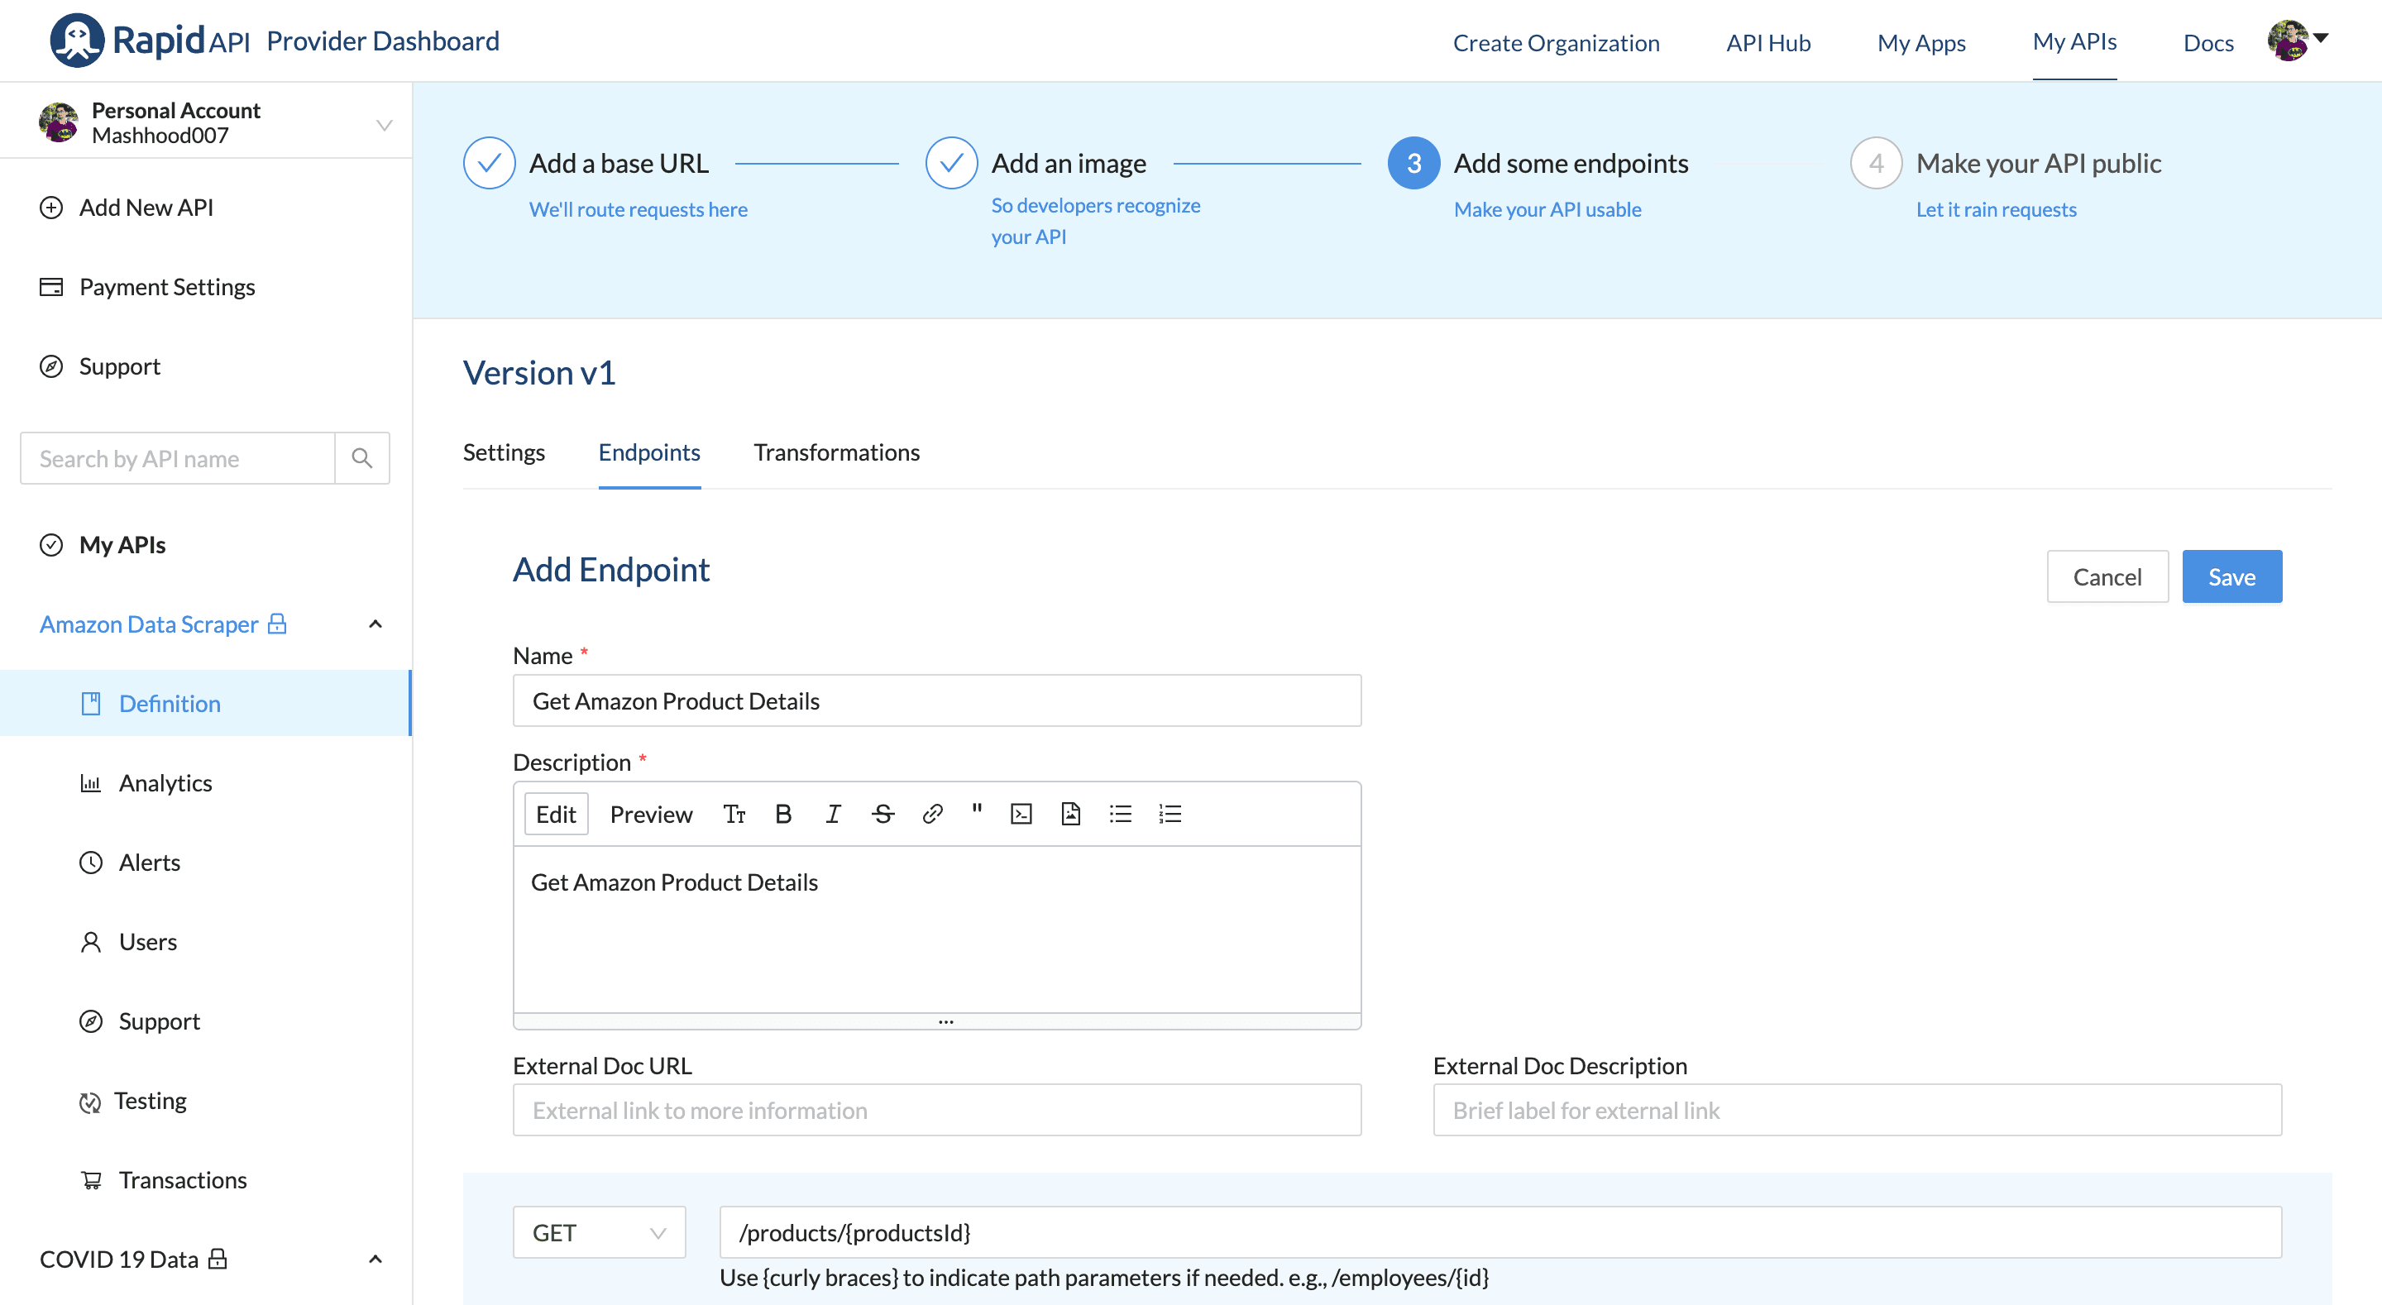Click the quote formatting icon
Image resolution: width=2382 pixels, height=1305 pixels.
tap(978, 813)
